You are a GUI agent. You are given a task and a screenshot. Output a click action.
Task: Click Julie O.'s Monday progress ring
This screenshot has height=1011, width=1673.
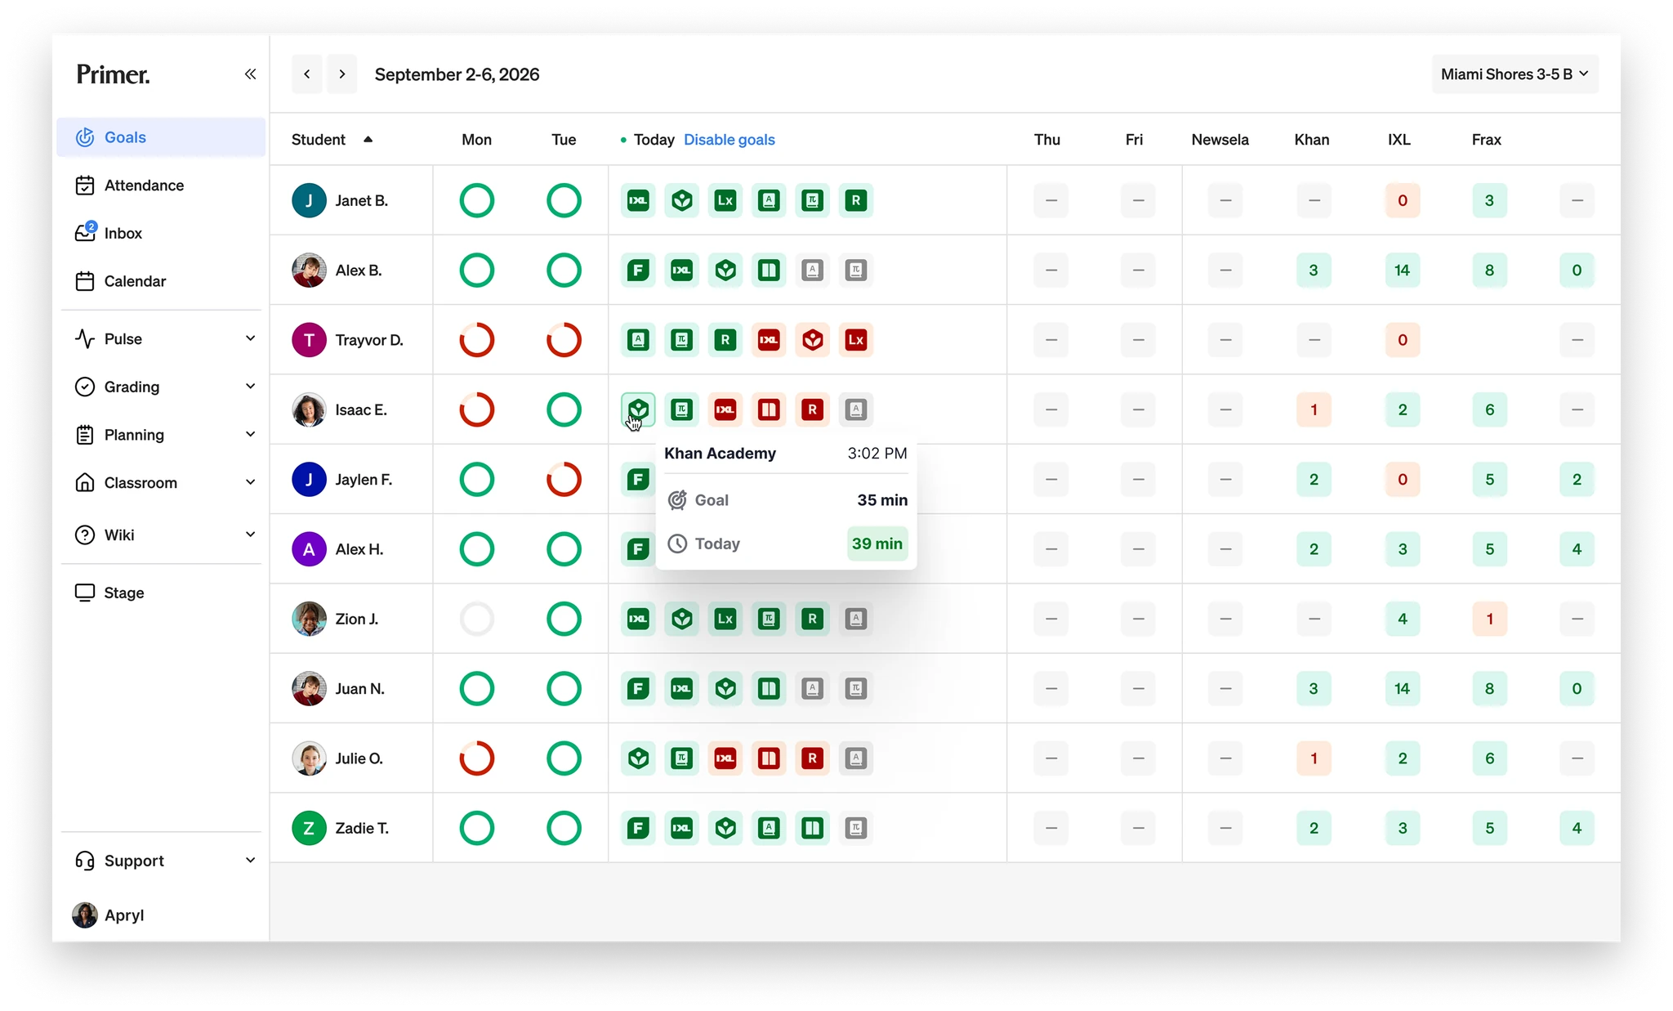click(x=477, y=758)
